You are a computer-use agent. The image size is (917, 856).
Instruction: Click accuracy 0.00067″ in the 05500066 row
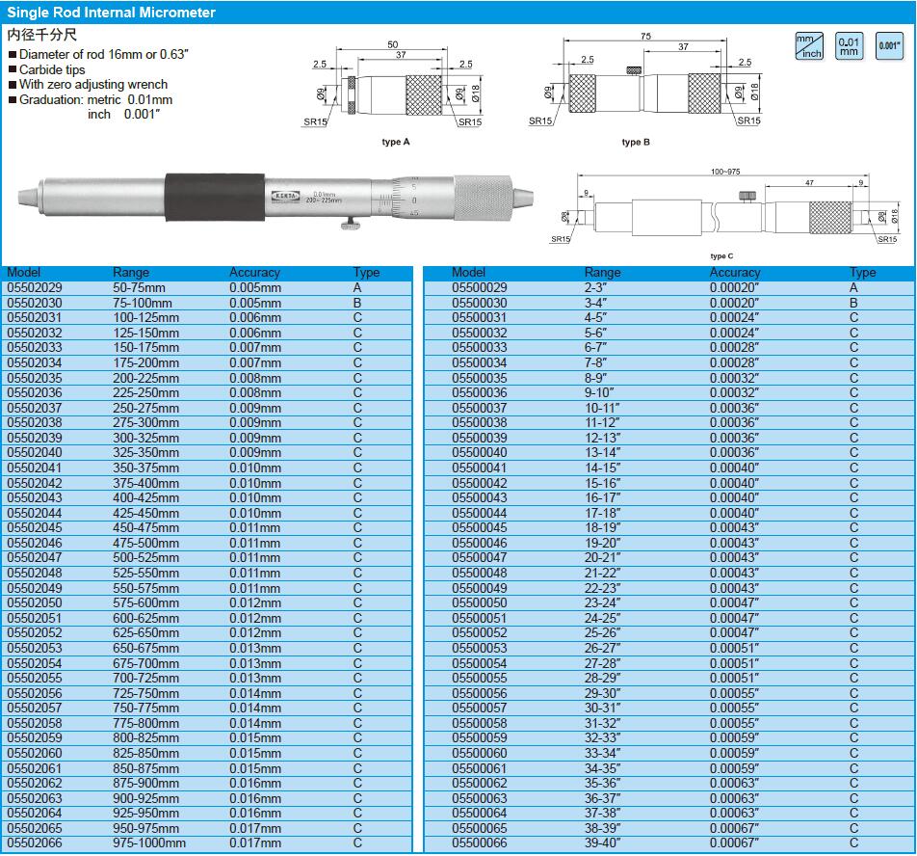(735, 843)
